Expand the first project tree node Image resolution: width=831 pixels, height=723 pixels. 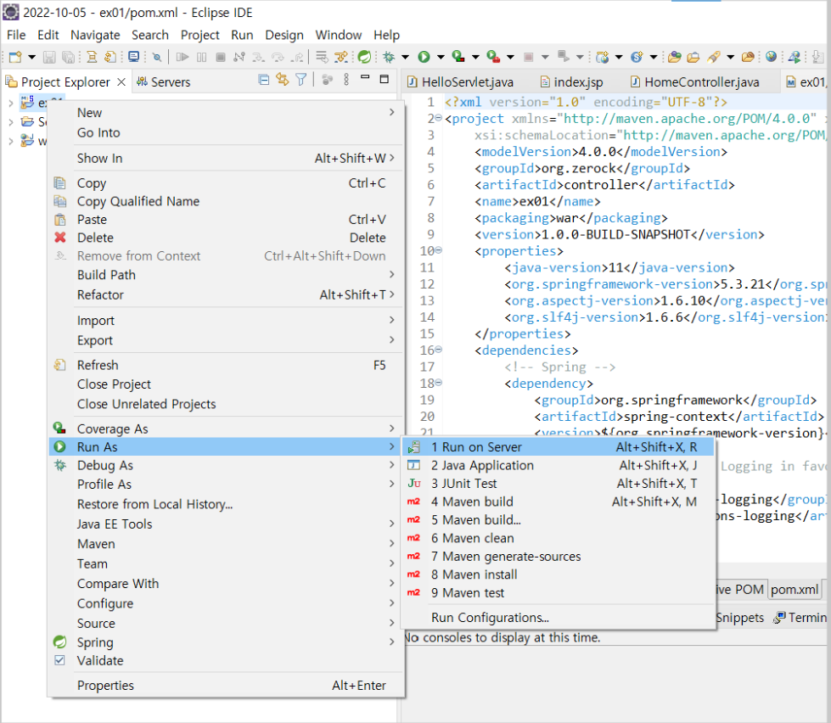[10, 103]
